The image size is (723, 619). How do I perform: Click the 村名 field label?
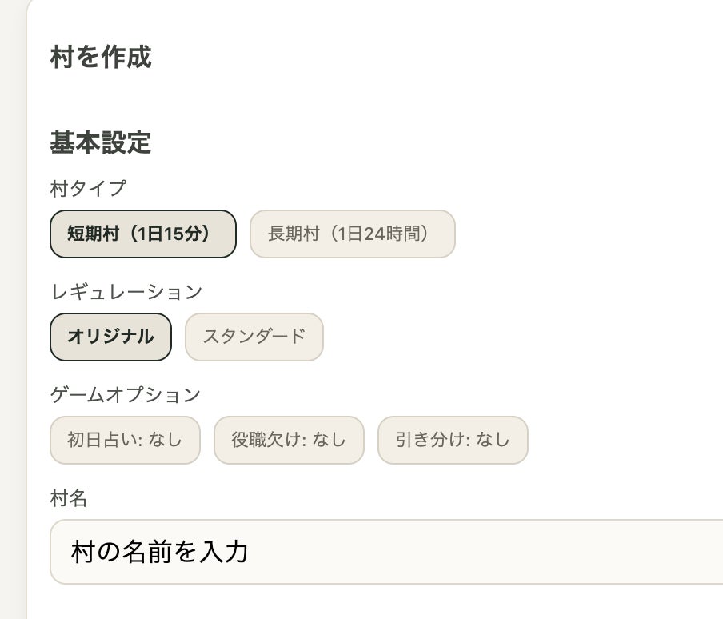[x=69, y=499]
